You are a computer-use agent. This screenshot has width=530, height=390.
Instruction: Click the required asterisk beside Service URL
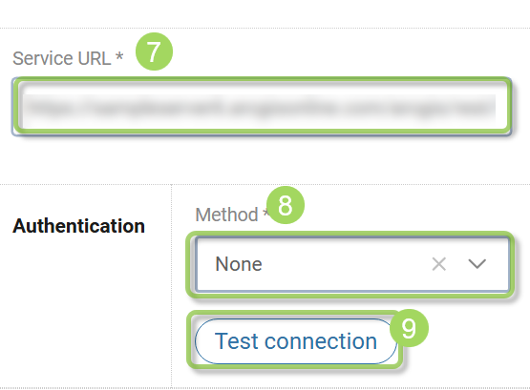pyautogui.click(x=119, y=56)
